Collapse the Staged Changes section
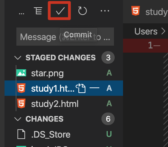 point(18,57)
